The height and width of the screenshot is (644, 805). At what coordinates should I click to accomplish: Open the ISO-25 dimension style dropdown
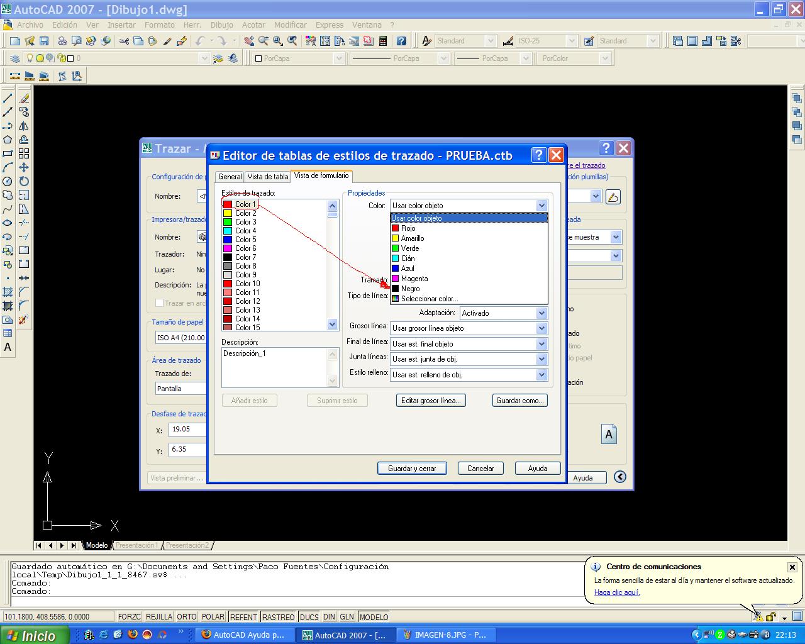click(x=572, y=41)
